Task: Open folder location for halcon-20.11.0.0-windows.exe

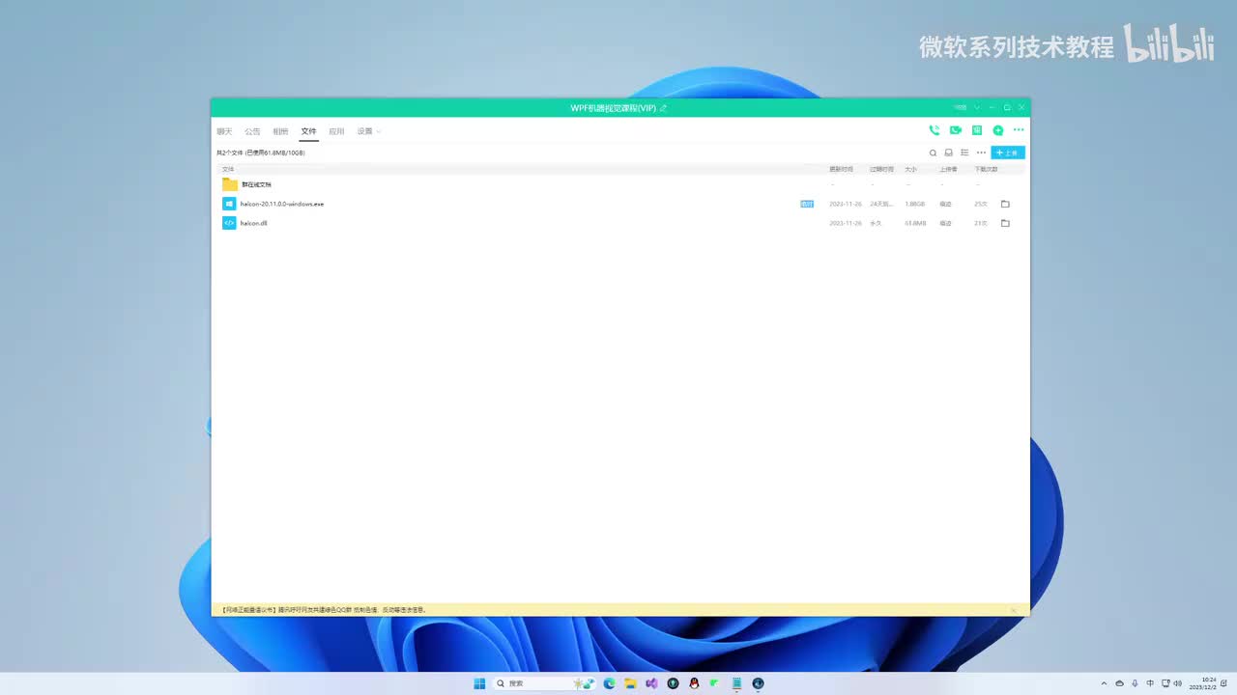Action: coord(1005,204)
